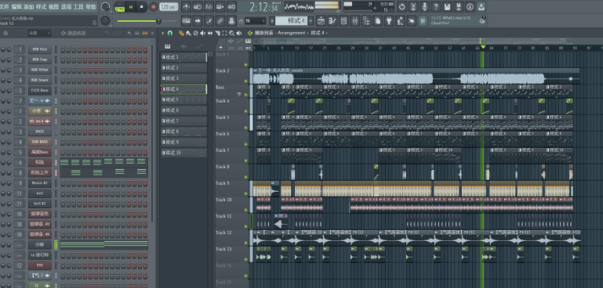Select the playlist zoom magnifier tool
Screen dimensions: 603x288
[x=232, y=33]
